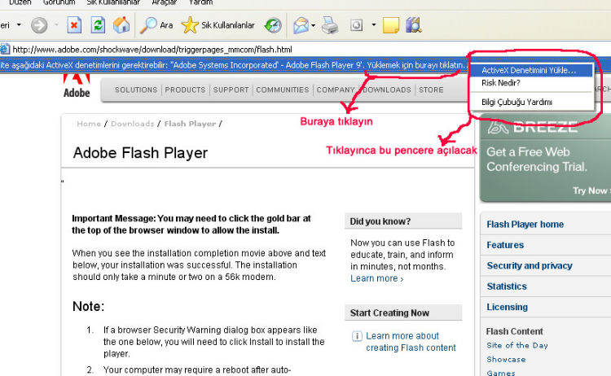Viewport: 611px width, 376px height.
Task: Open the Forward button dropdown arrow
Action: [x=56, y=25]
